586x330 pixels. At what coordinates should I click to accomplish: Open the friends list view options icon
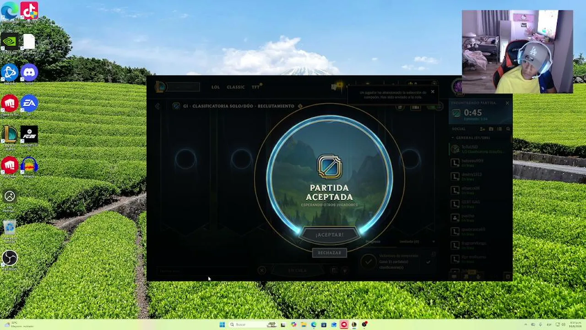tap(499, 129)
